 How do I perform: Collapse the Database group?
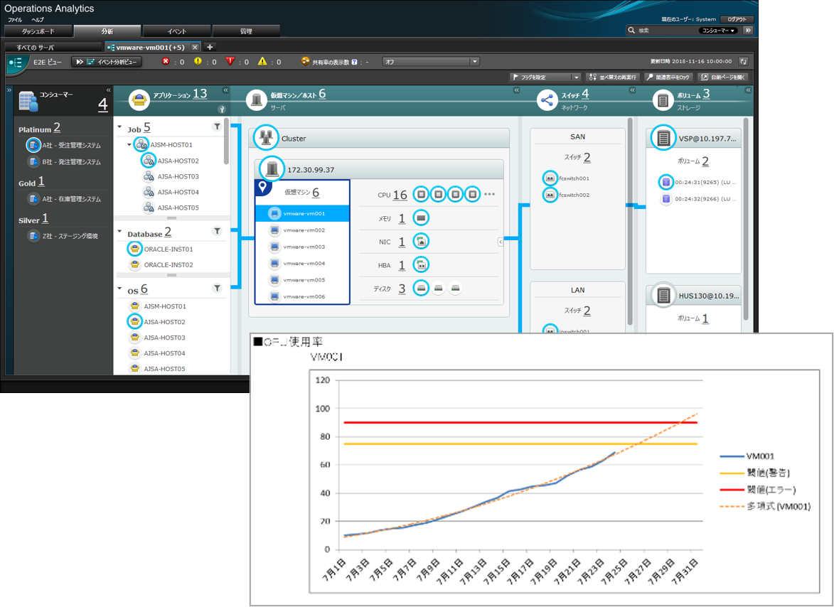pyautogui.click(x=119, y=231)
